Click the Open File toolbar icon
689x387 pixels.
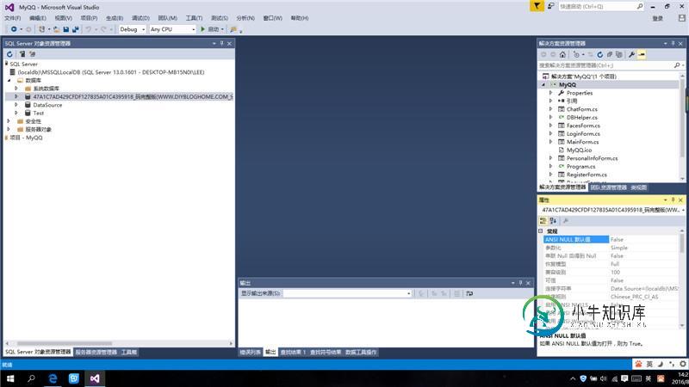(x=56, y=29)
